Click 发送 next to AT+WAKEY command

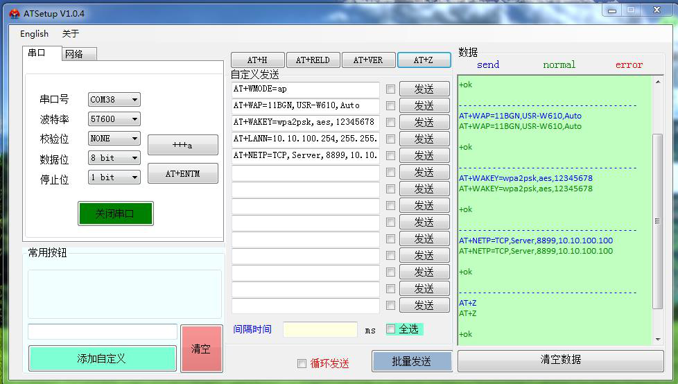pos(424,123)
